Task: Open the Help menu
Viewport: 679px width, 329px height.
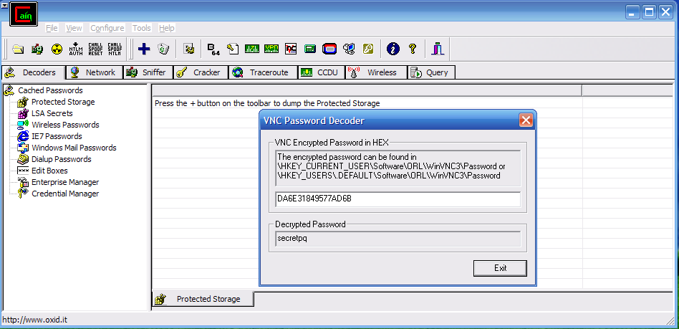Action: [167, 28]
